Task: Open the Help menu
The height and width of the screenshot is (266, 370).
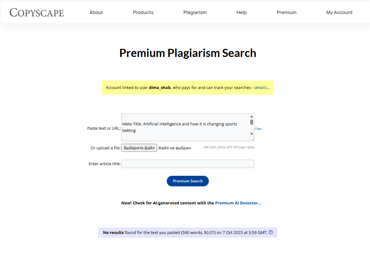Action: 242,12
